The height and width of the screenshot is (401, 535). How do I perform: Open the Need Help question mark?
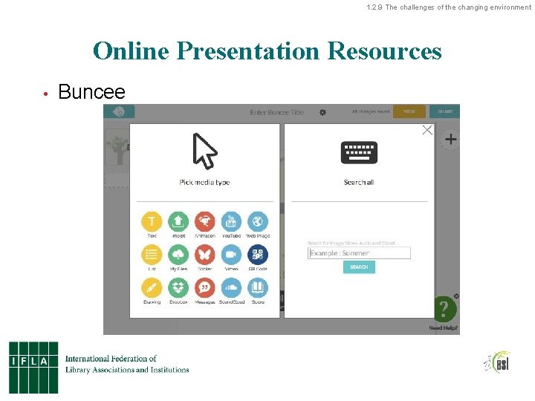click(x=444, y=309)
